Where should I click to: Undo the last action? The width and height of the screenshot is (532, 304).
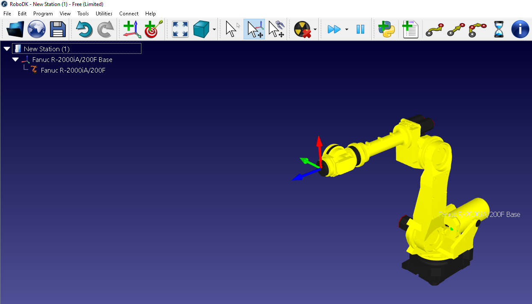coord(84,29)
